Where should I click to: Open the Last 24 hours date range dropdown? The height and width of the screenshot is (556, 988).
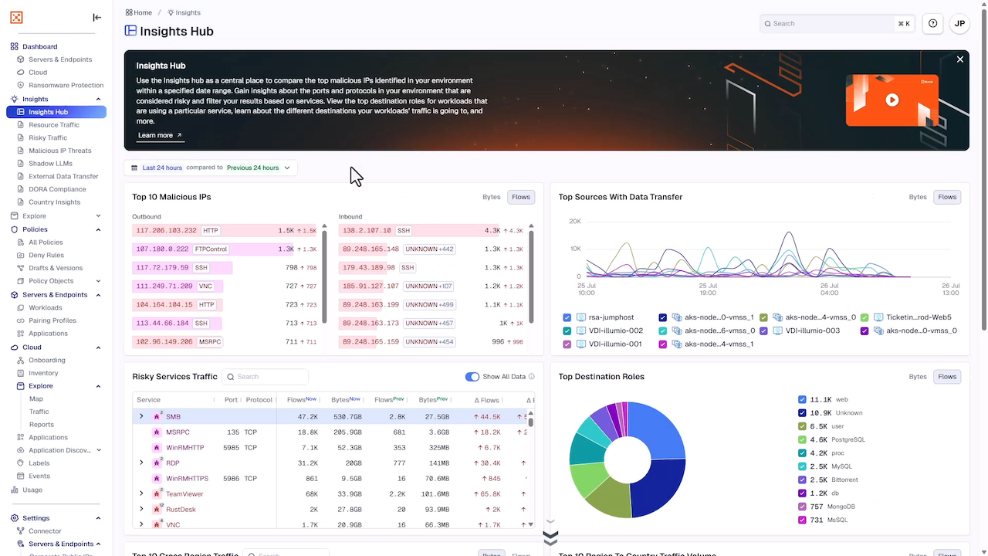point(211,168)
